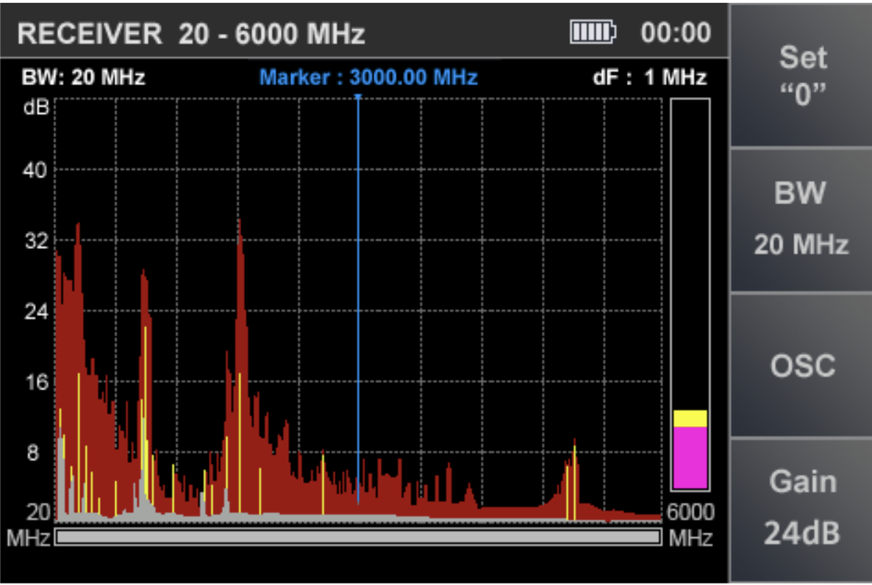Select the Marker 3000.00 MHz readout
The width and height of the screenshot is (872, 585).
click(x=369, y=77)
